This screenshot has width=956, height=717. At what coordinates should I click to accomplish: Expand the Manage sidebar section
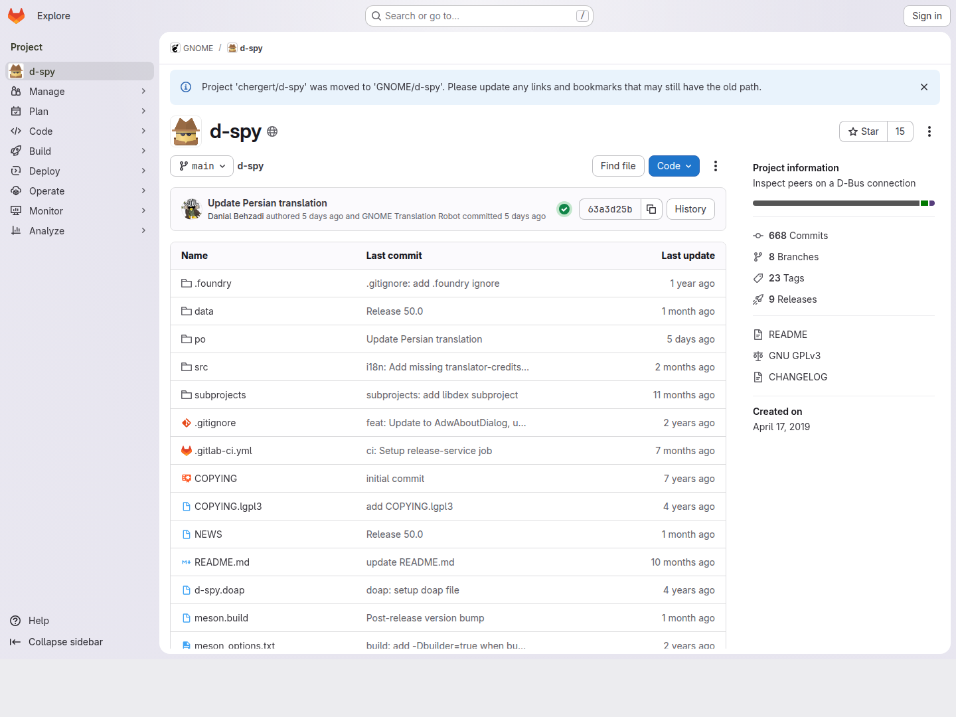point(80,91)
